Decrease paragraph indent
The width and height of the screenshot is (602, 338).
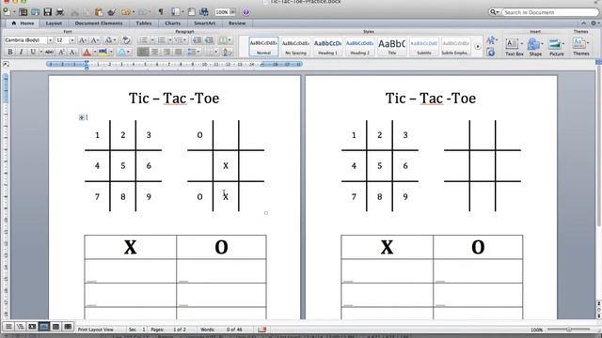point(197,39)
